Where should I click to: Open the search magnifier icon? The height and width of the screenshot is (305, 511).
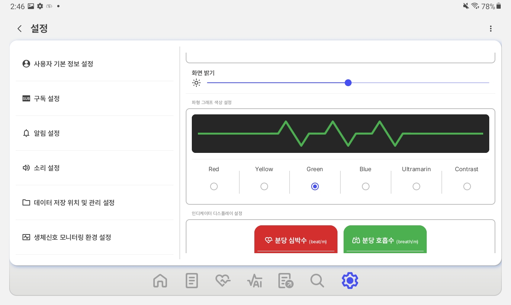click(317, 281)
